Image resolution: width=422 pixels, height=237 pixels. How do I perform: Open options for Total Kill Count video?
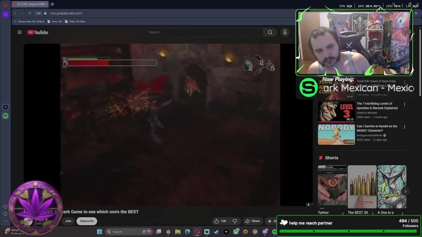405,82
